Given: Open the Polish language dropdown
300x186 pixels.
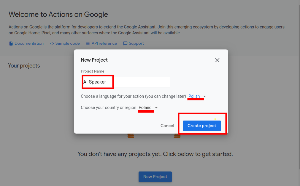Looking at the screenshot, I should [x=194, y=96].
